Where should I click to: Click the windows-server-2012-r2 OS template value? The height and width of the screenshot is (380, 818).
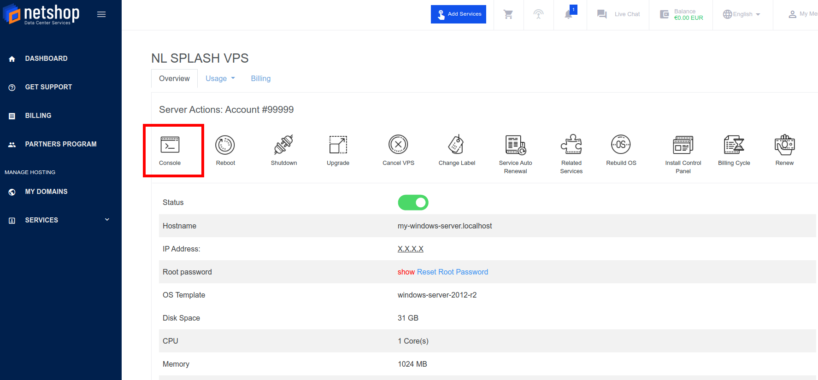coord(437,295)
